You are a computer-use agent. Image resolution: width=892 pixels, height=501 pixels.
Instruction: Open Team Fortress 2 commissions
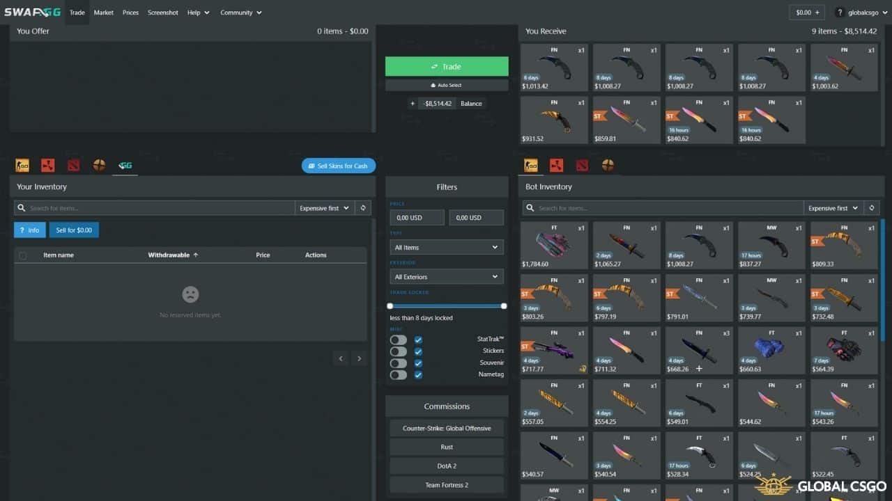coord(447,484)
